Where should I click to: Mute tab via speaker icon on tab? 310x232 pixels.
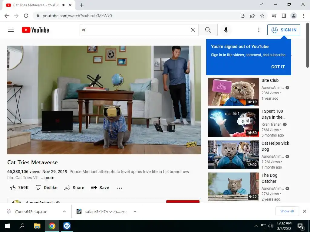[x=64, y=5]
